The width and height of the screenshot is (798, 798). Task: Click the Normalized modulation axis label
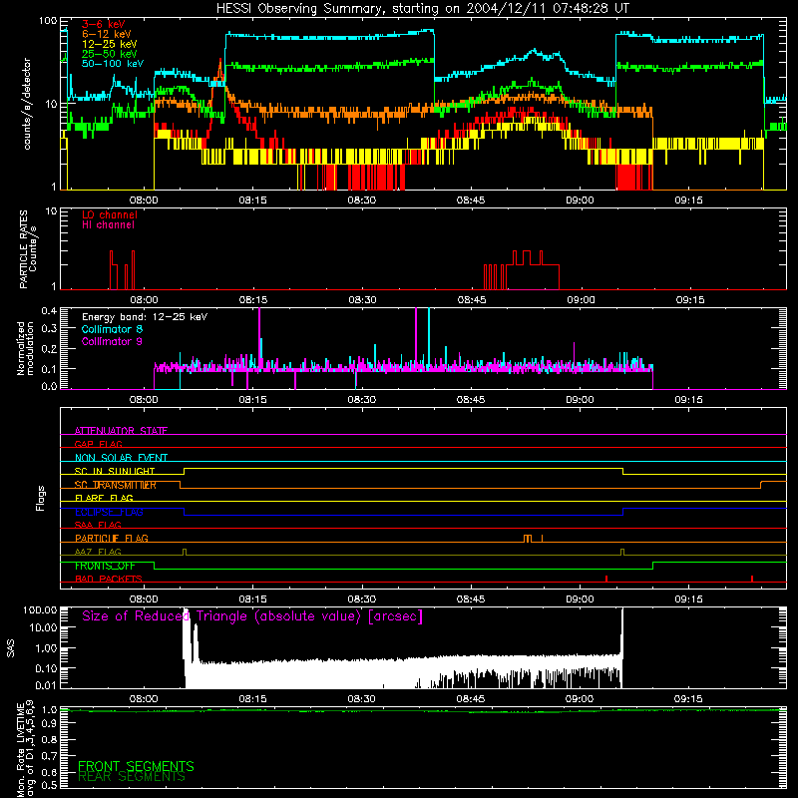(x=25, y=348)
